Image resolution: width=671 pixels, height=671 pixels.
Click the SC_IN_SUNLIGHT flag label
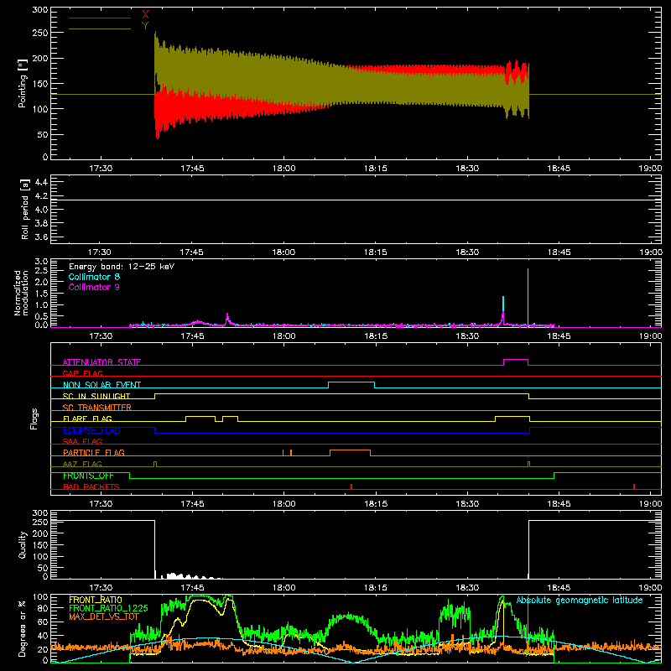tap(96, 396)
